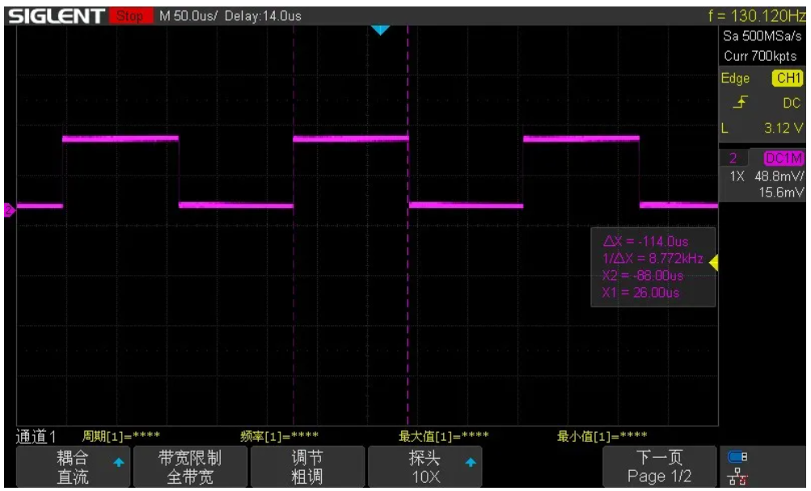
Task: Click the magenta DC1M coupling badge
Action: coord(784,158)
